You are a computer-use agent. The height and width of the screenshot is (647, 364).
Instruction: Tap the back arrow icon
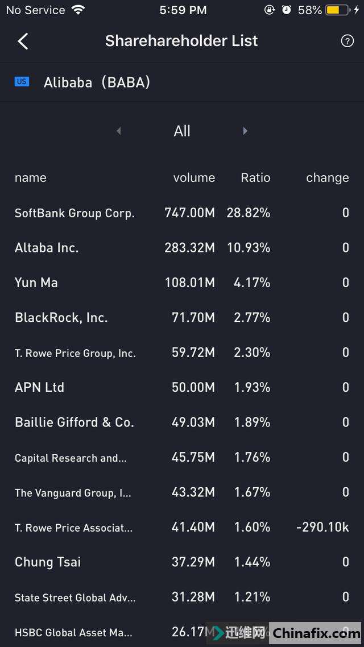click(x=23, y=41)
